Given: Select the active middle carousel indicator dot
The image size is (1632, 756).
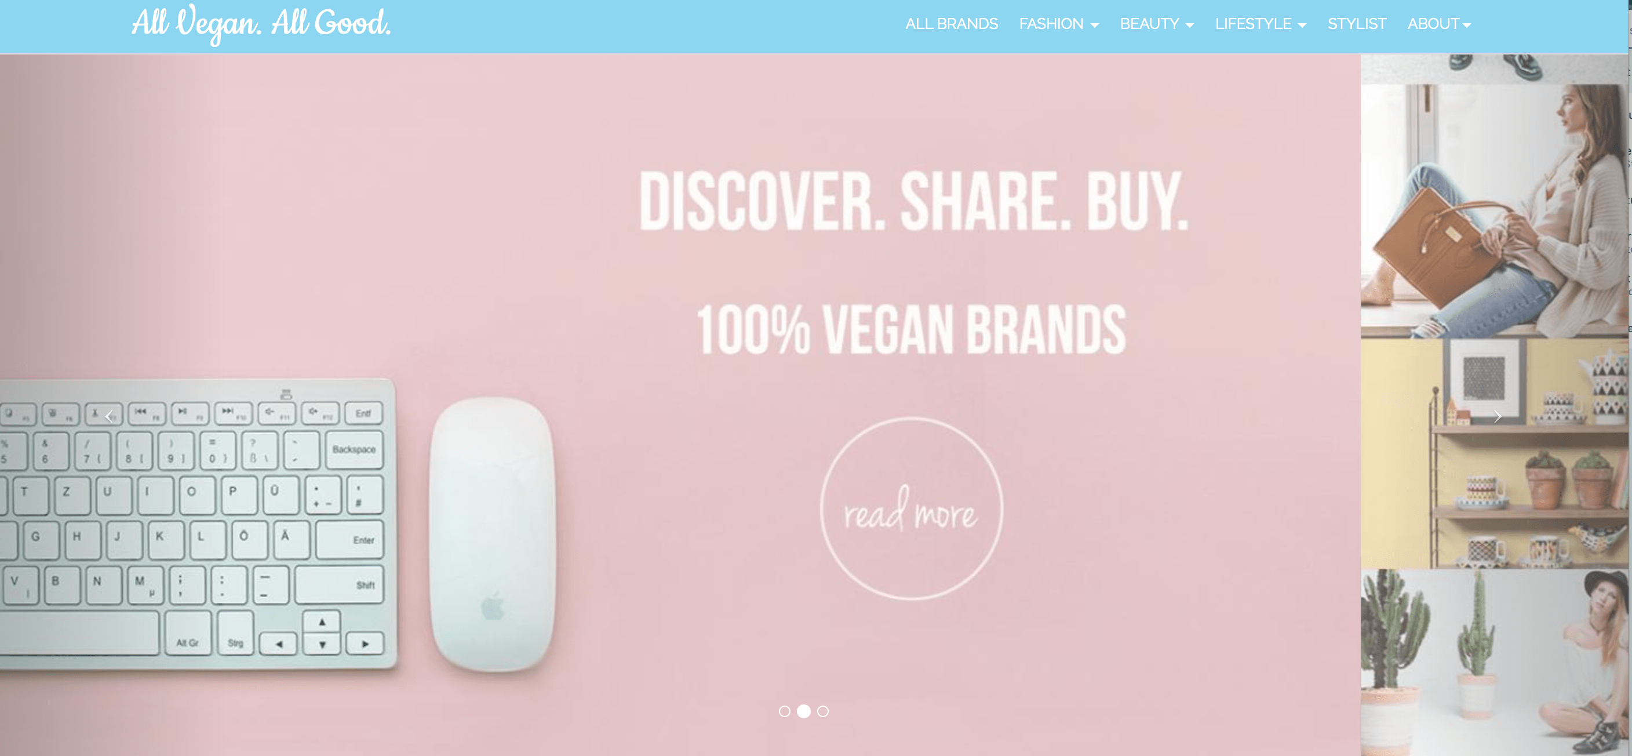Looking at the screenshot, I should click(x=803, y=711).
